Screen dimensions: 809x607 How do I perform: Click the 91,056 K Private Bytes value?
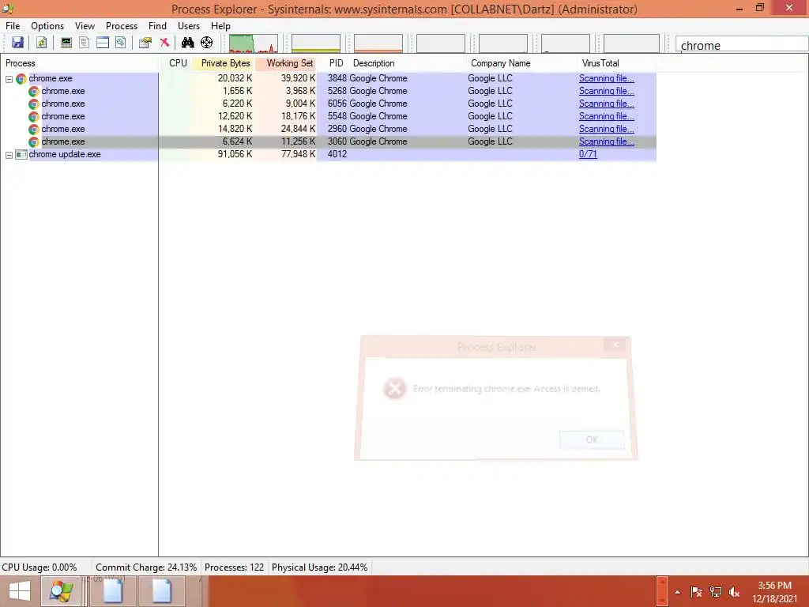tap(235, 154)
